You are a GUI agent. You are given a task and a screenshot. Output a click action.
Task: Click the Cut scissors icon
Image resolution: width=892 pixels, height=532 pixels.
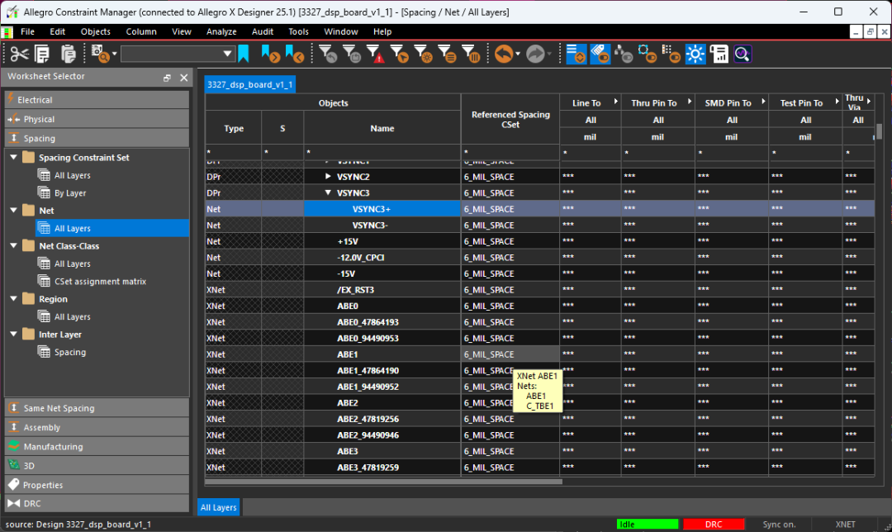tap(19, 55)
